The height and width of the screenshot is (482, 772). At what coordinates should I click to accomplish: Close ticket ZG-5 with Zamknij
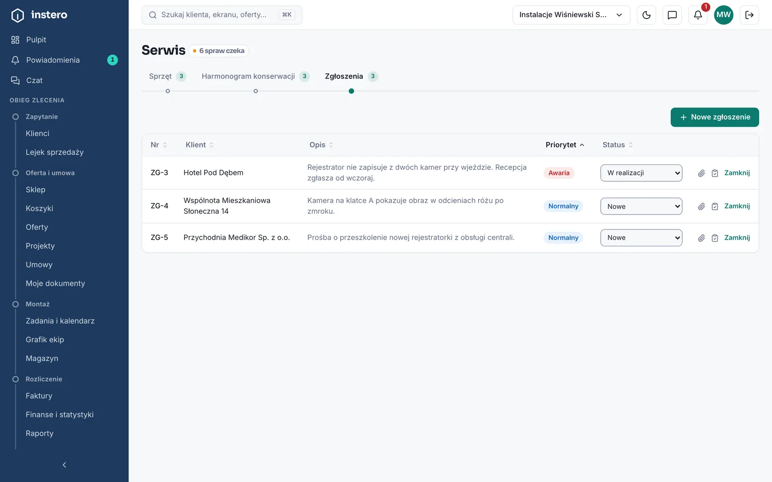point(737,238)
